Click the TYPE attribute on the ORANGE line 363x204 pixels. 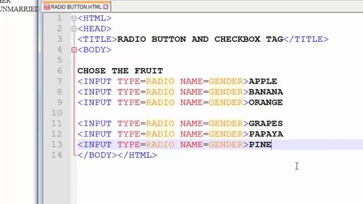[x=129, y=103]
